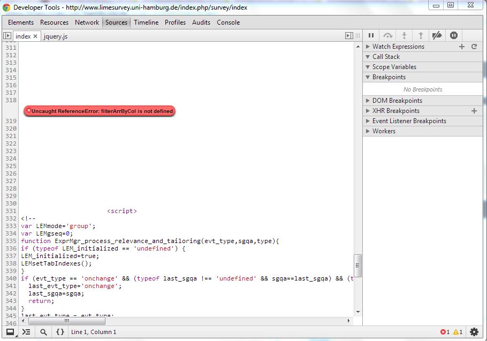Open search in sources with magnifier

tap(43, 332)
